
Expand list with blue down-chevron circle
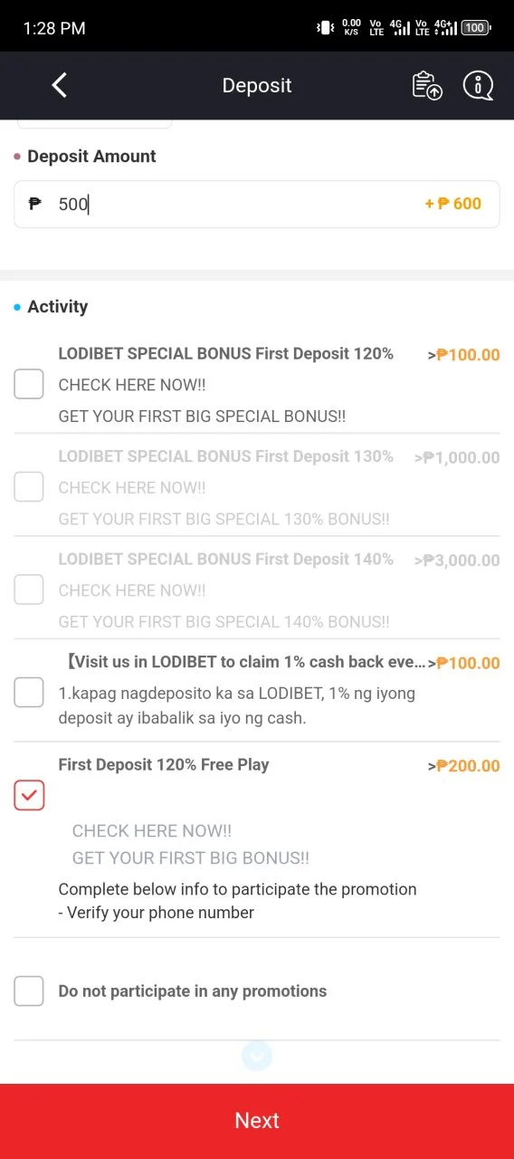(x=257, y=1055)
